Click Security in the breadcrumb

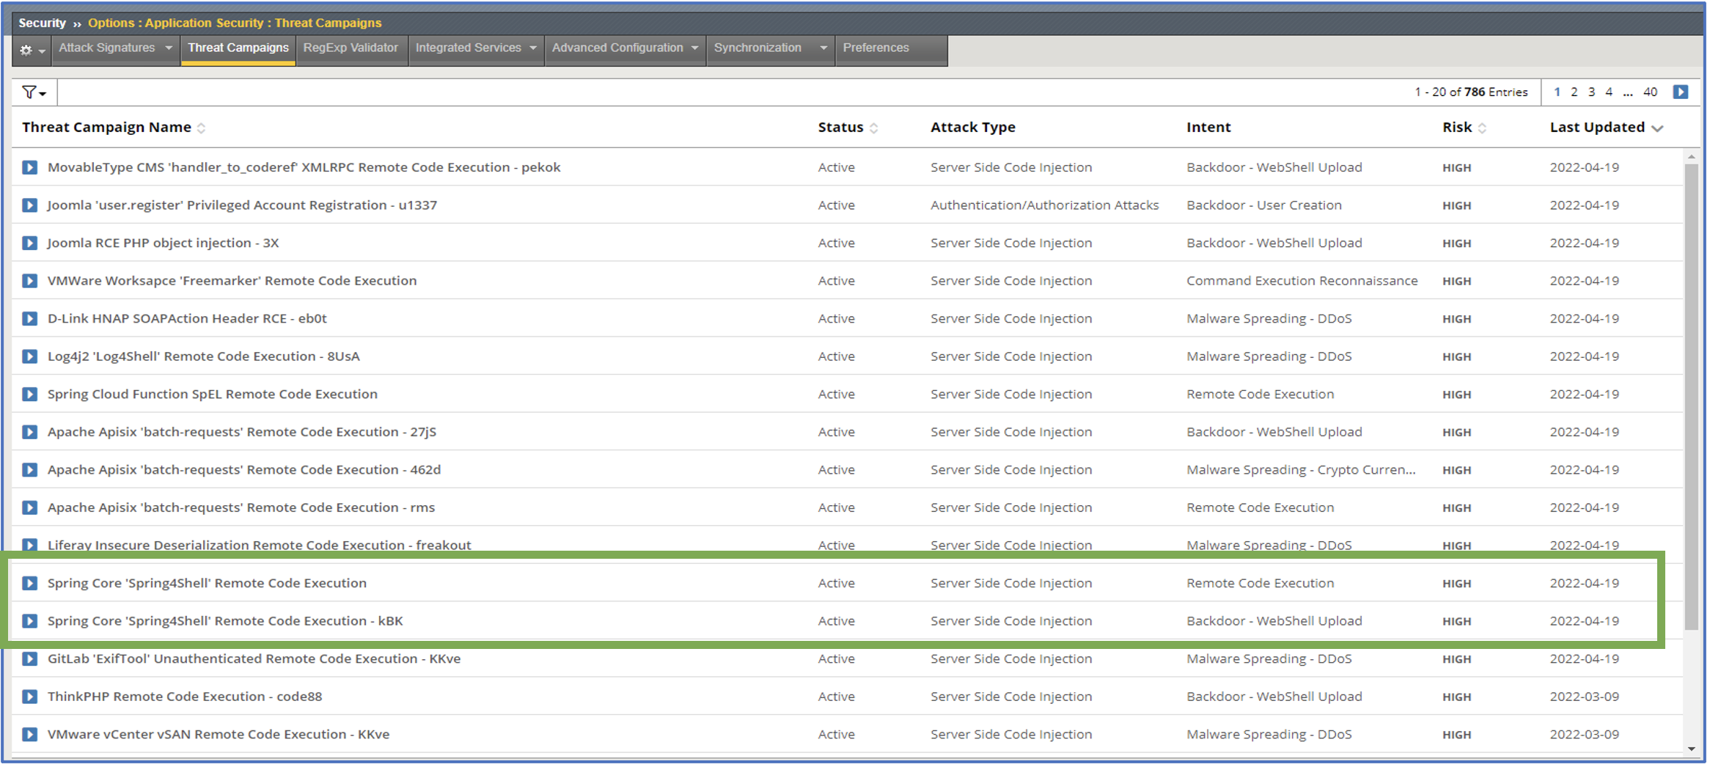[x=42, y=23]
